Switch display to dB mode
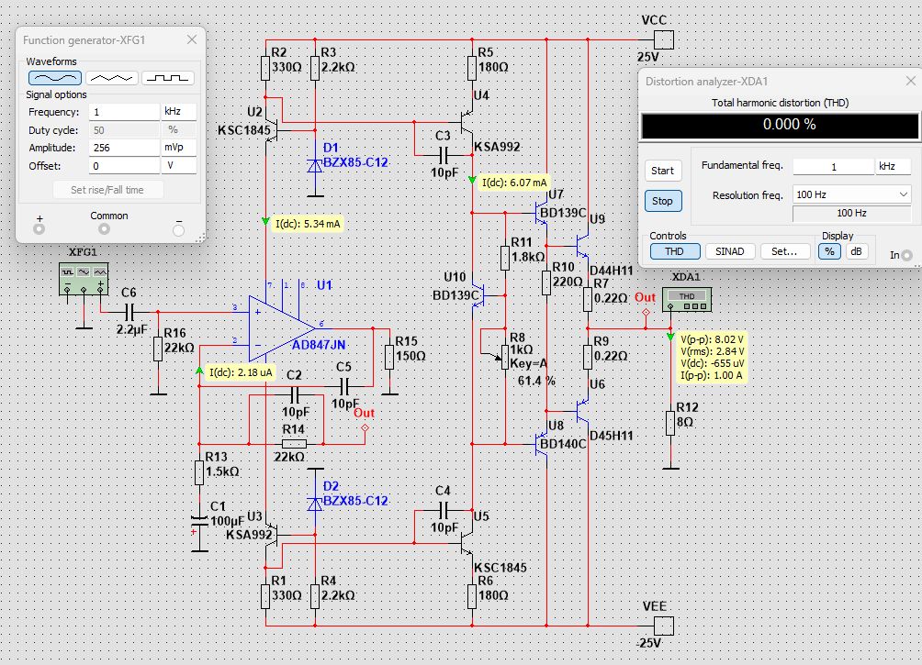This screenshot has height=665, width=922. pos(856,251)
